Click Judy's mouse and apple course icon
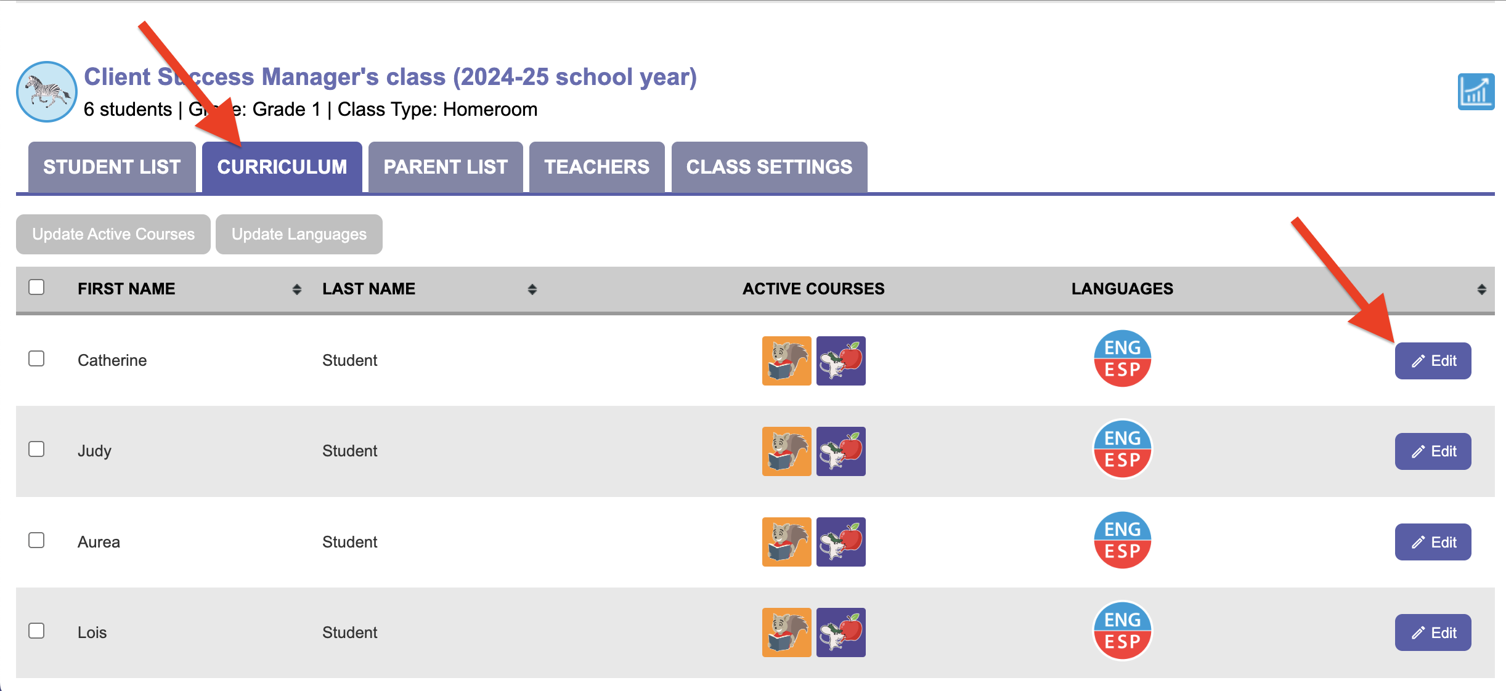The width and height of the screenshot is (1506, 691). coord(841,451)
